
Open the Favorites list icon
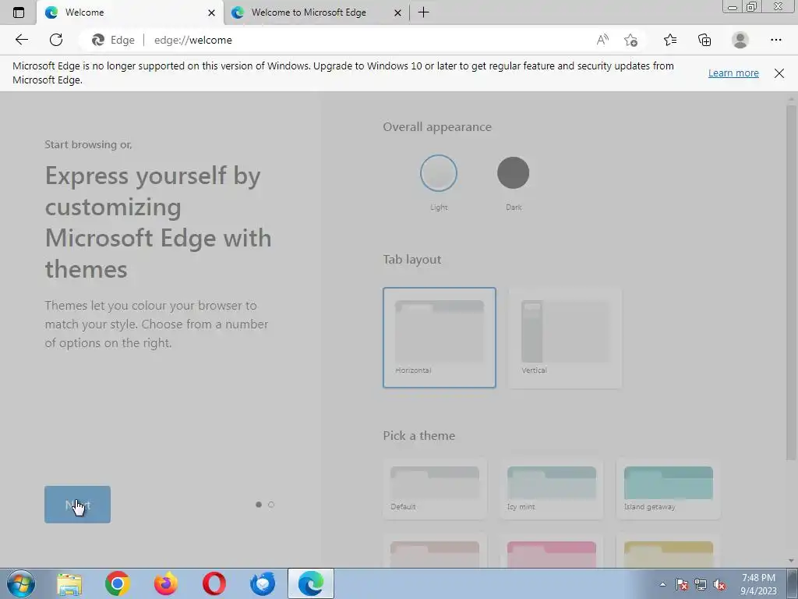[x=670, y=40]
